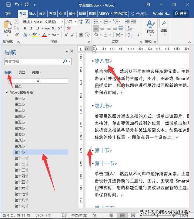The height and width of the screenshot is (219, 194).
Task: Open the Editing 编辑 menu
Action: click(164, 28)
